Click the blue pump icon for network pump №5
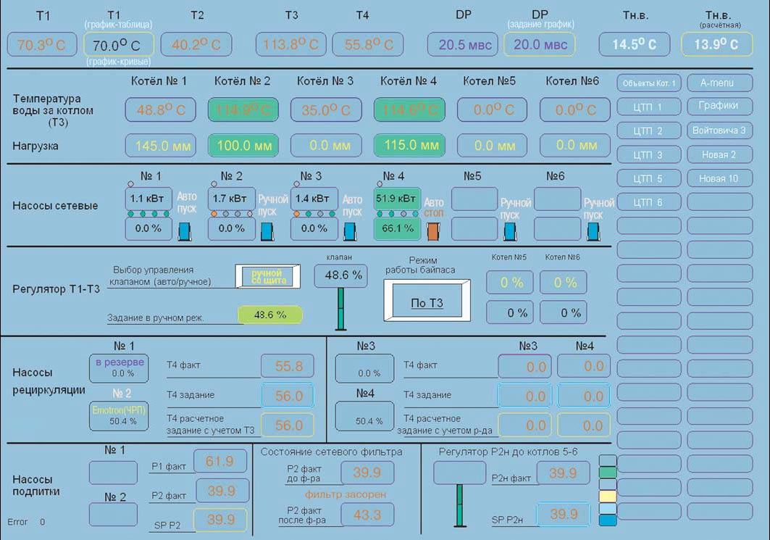This screenshot has height=540, width=770. click(x=511, y=231)
